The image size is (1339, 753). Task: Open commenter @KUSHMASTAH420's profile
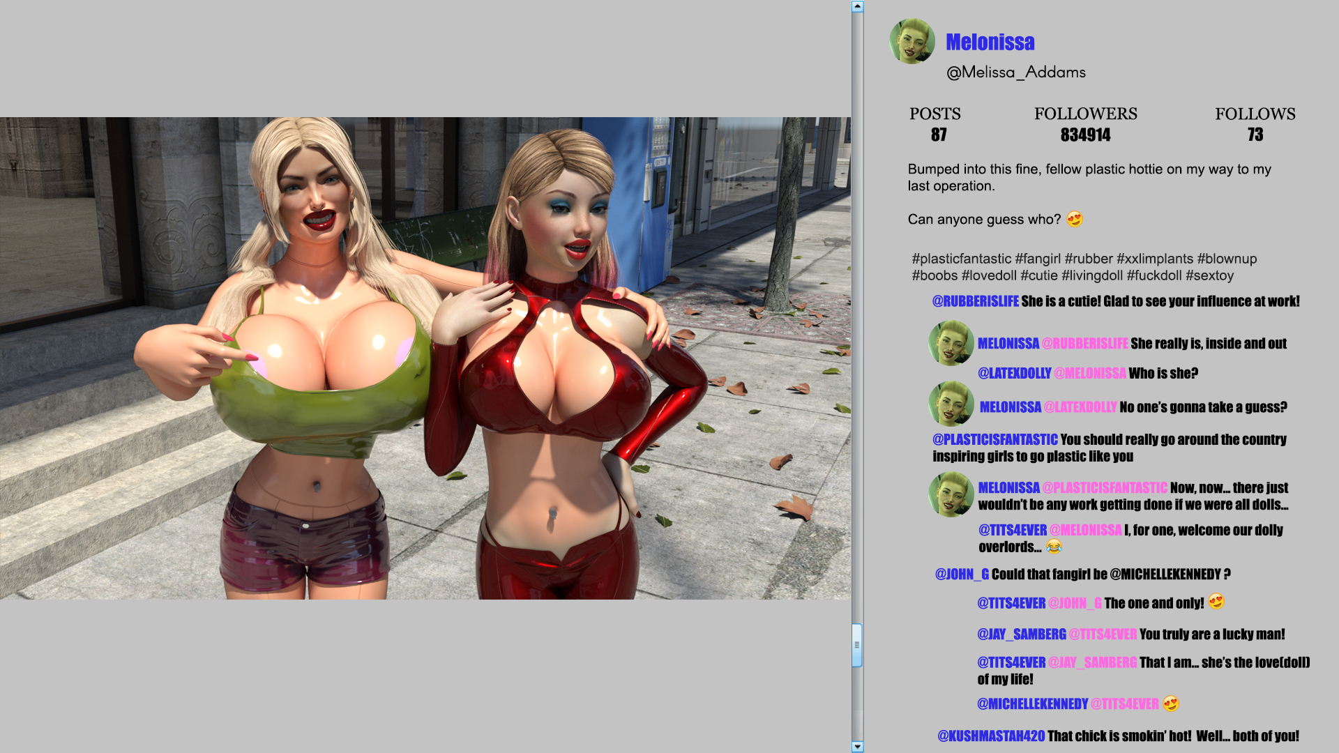[991, 736]
